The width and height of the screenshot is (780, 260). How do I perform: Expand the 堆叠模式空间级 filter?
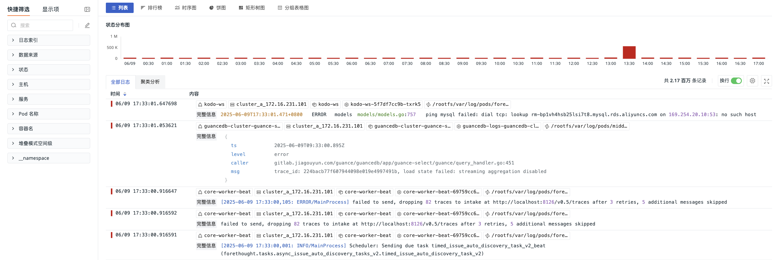(x=49, y=144)
